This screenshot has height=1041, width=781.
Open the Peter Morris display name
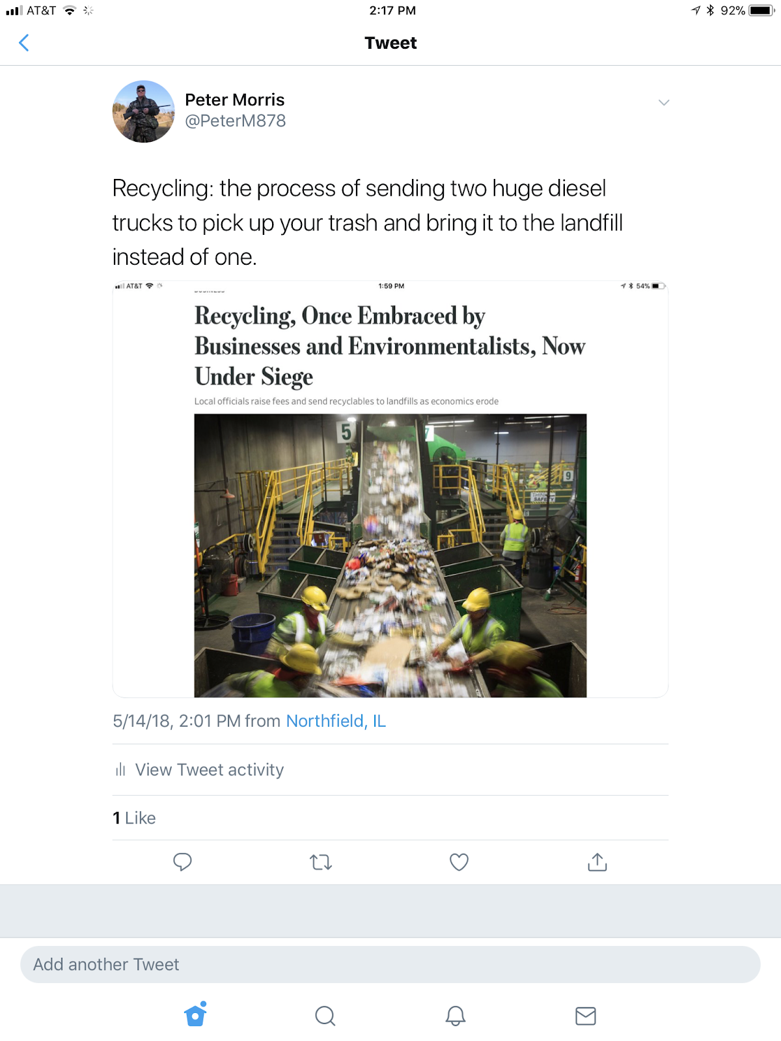click(235, 100)
